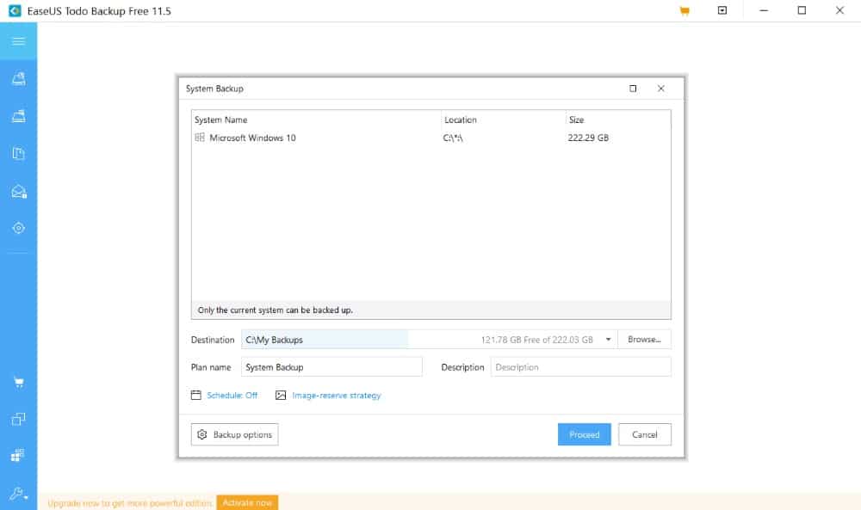Open System Backup from sidebar
The image size is (861, 510).
click(18, 116)
